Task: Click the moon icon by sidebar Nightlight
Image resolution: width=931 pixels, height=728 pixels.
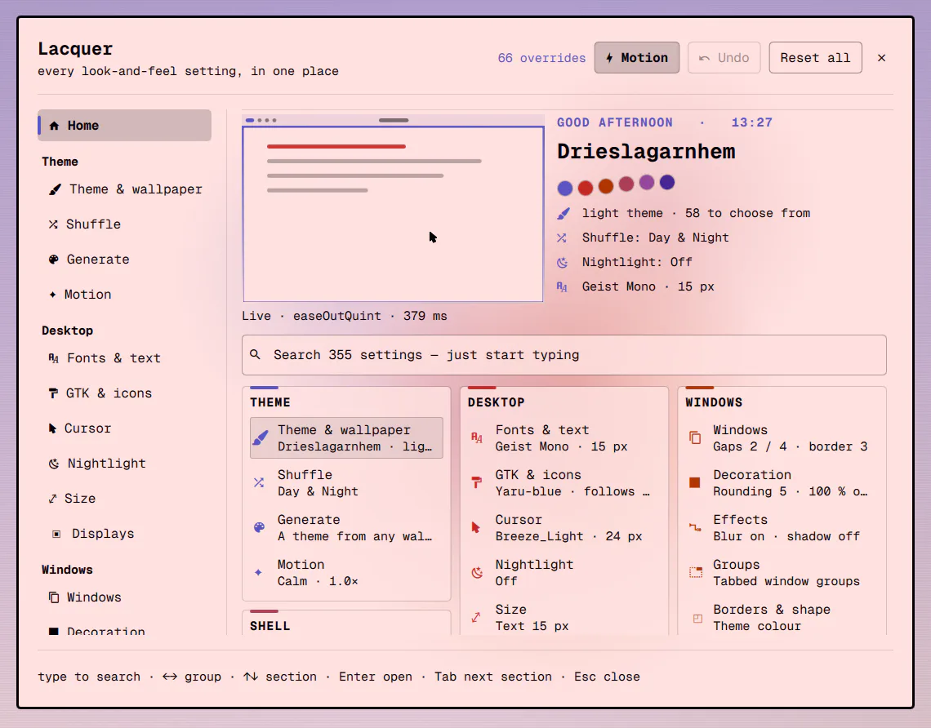Action: coord(53,464)
